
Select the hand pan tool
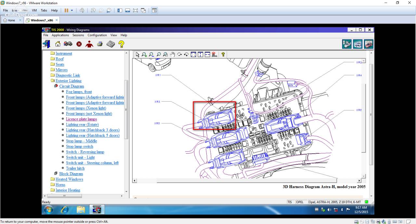[173, 55]
